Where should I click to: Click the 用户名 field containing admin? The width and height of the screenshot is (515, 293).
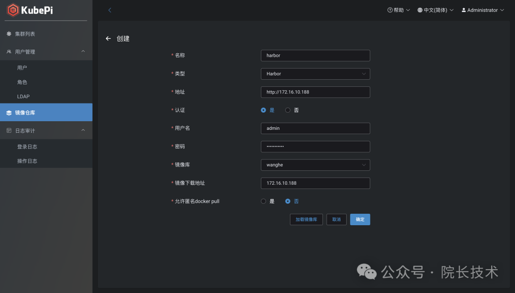(x=315, y=128)
